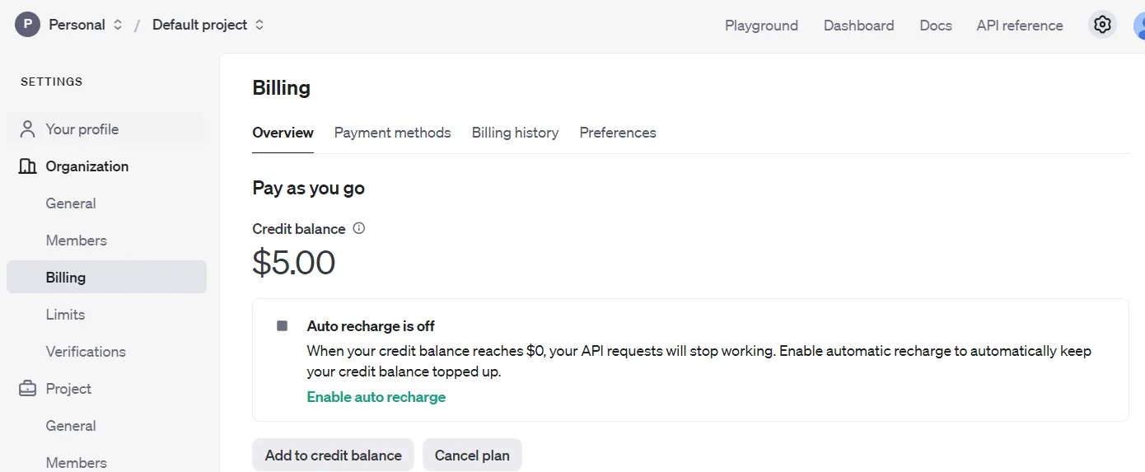Go to API reference page

(x=1020, y=26)
